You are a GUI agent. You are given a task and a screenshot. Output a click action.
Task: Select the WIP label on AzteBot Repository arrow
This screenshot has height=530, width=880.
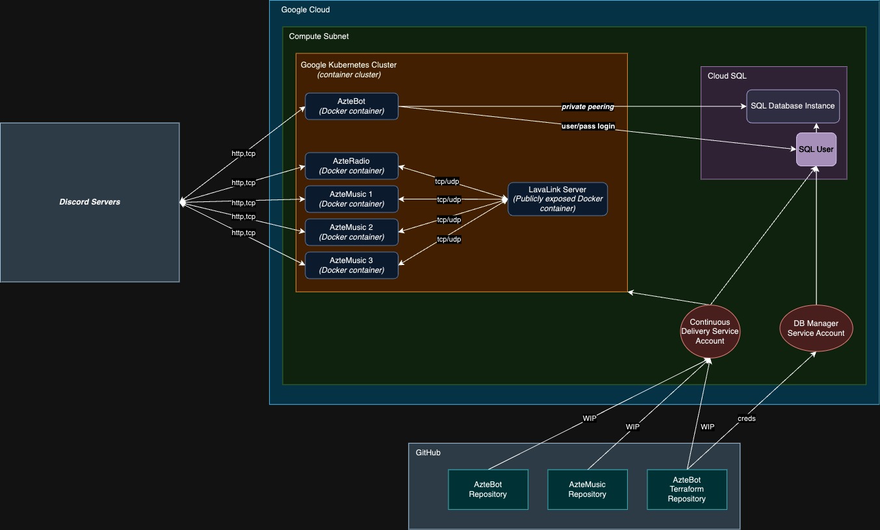589,419
